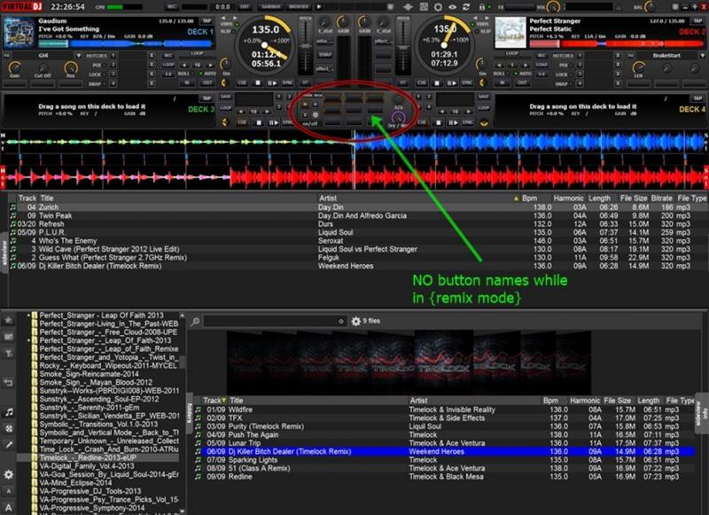Toggle play/pause on Deck 1
709x515 pixels.
coord(272,82)
